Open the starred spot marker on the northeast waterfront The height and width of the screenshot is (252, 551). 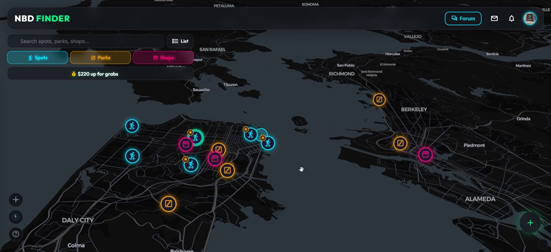(268, 143)
